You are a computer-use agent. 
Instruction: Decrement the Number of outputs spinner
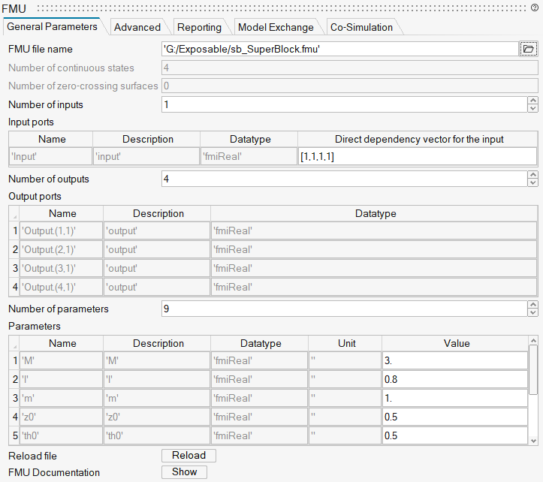(x=532, y=183)
